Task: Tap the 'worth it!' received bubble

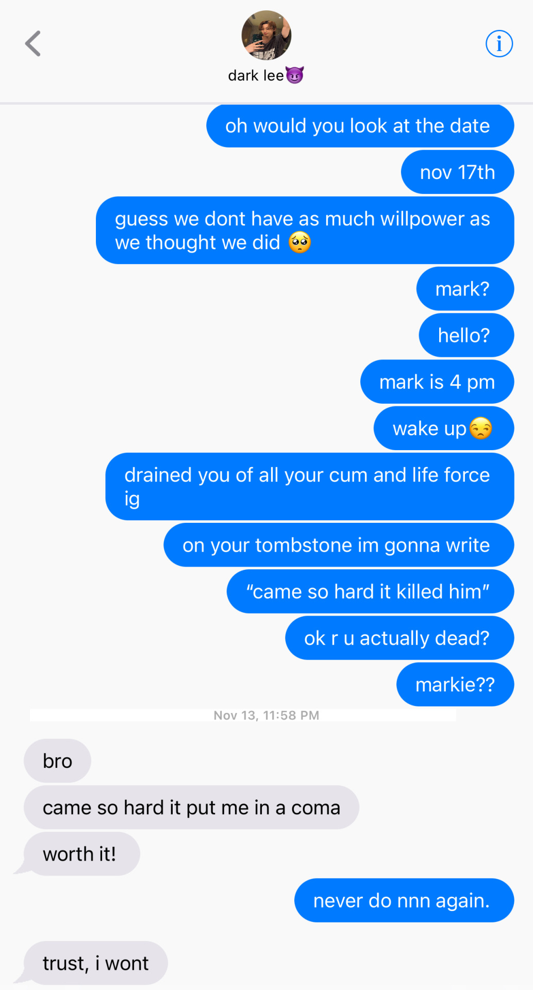Action: tap(81, 854)
